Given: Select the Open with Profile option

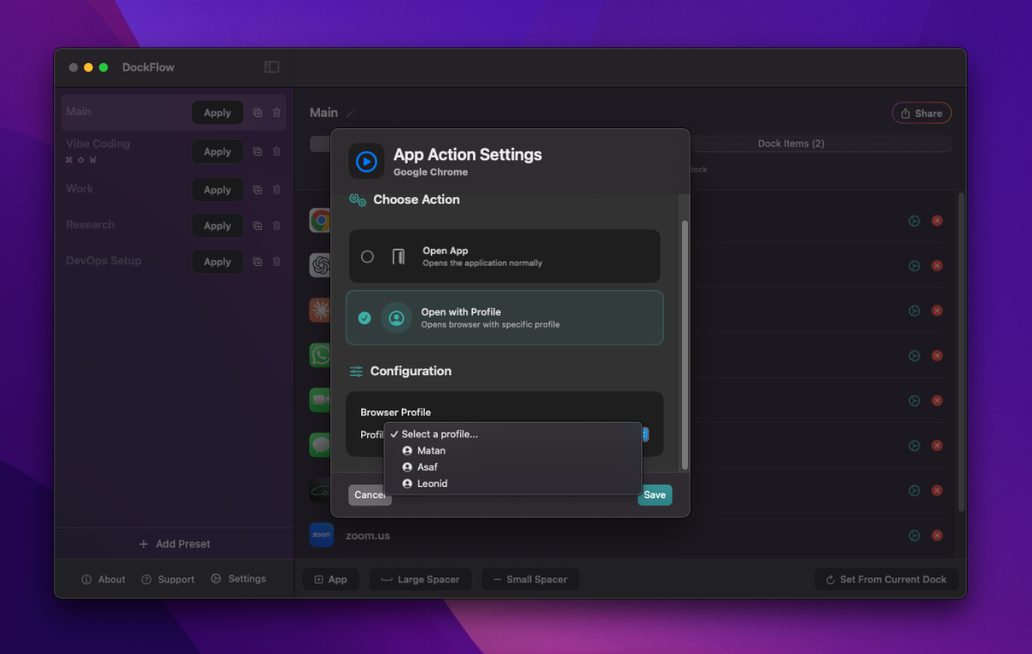Looking at the screenshot, I should pyautogui.click(x=505, y=318).
